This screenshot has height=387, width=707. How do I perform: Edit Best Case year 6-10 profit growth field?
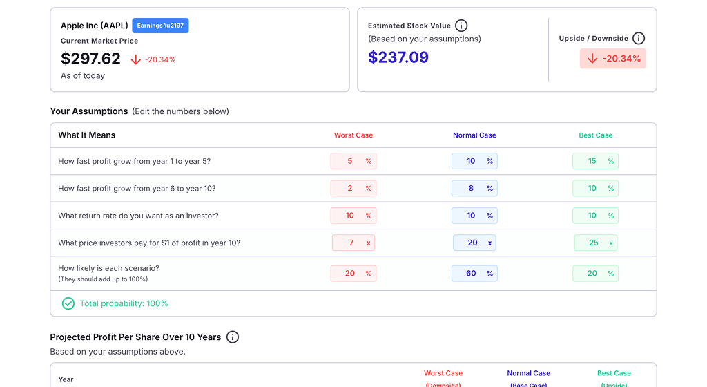tap(595, 188)
